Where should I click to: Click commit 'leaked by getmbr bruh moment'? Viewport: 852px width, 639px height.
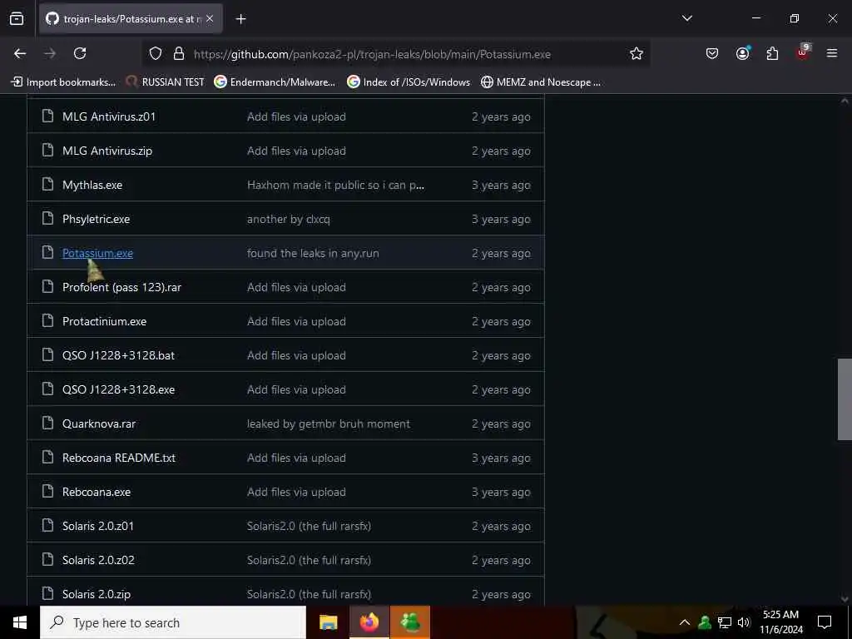tap(329, 424)
